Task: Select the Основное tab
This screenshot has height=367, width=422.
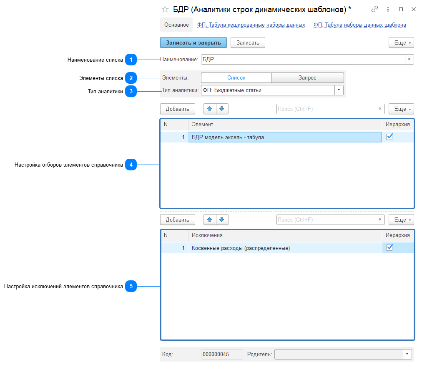Action: pyautogui.click(x=176, y=25)
